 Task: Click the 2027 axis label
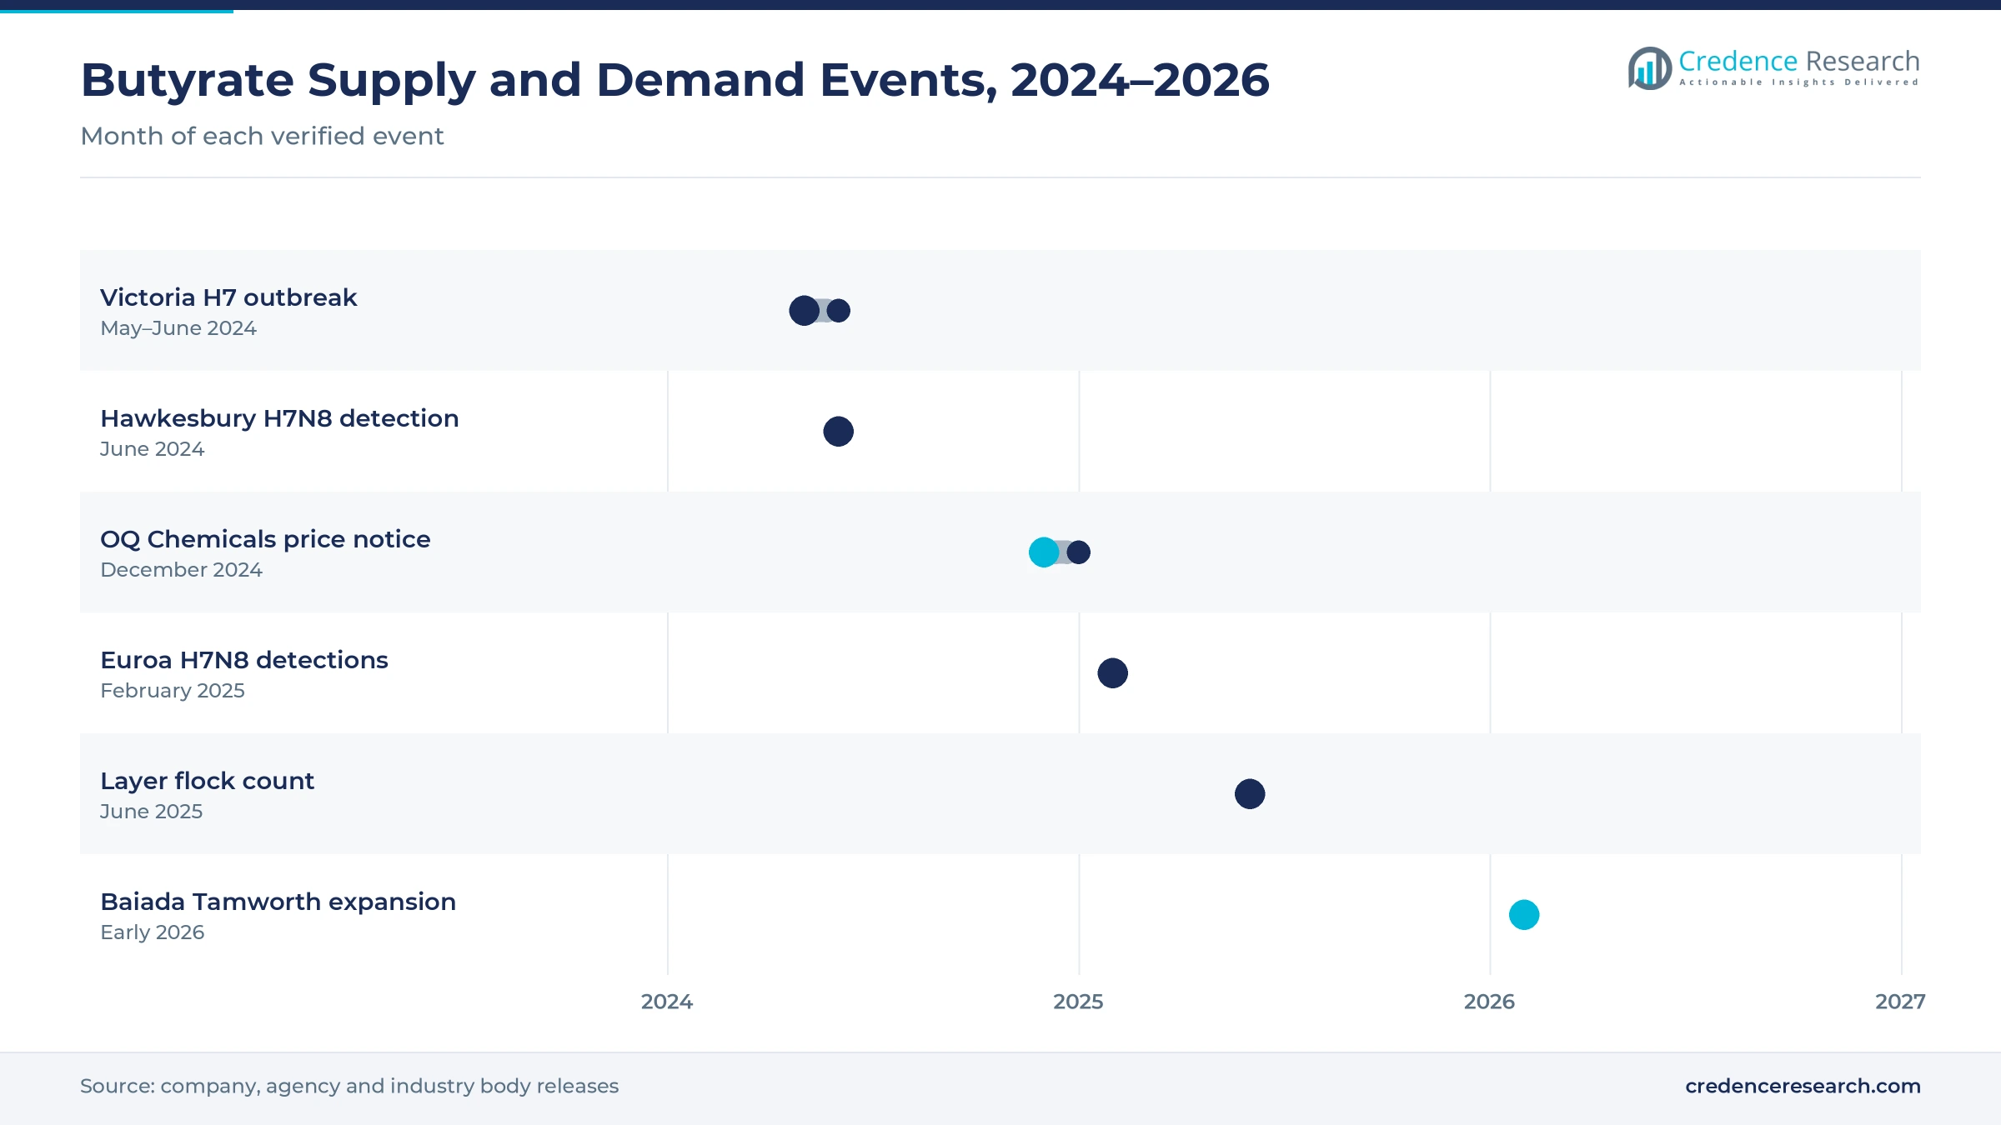pos(1900,1002)
